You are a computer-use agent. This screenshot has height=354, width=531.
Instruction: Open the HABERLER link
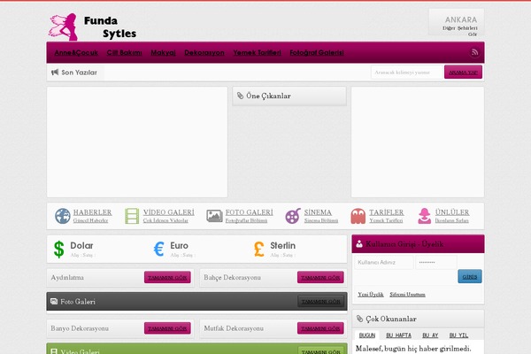[x=92, y=212]
